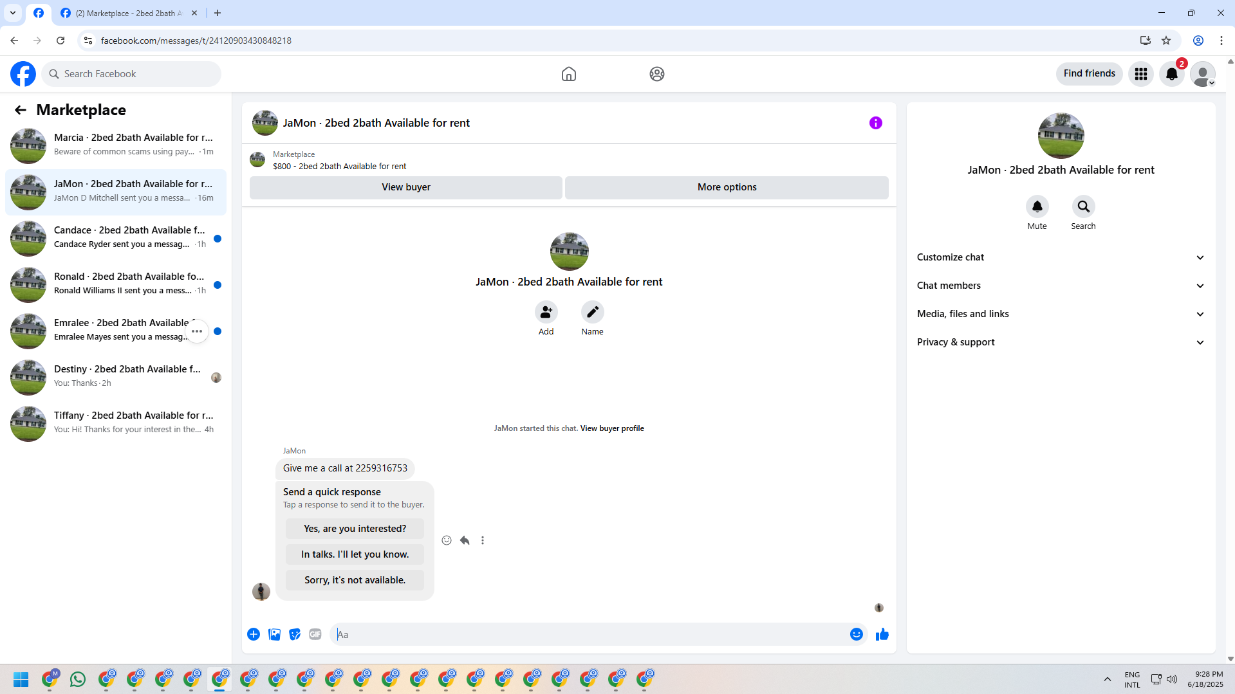
Task: Show hidden system tray icons
Action: tap(1108, 679)
